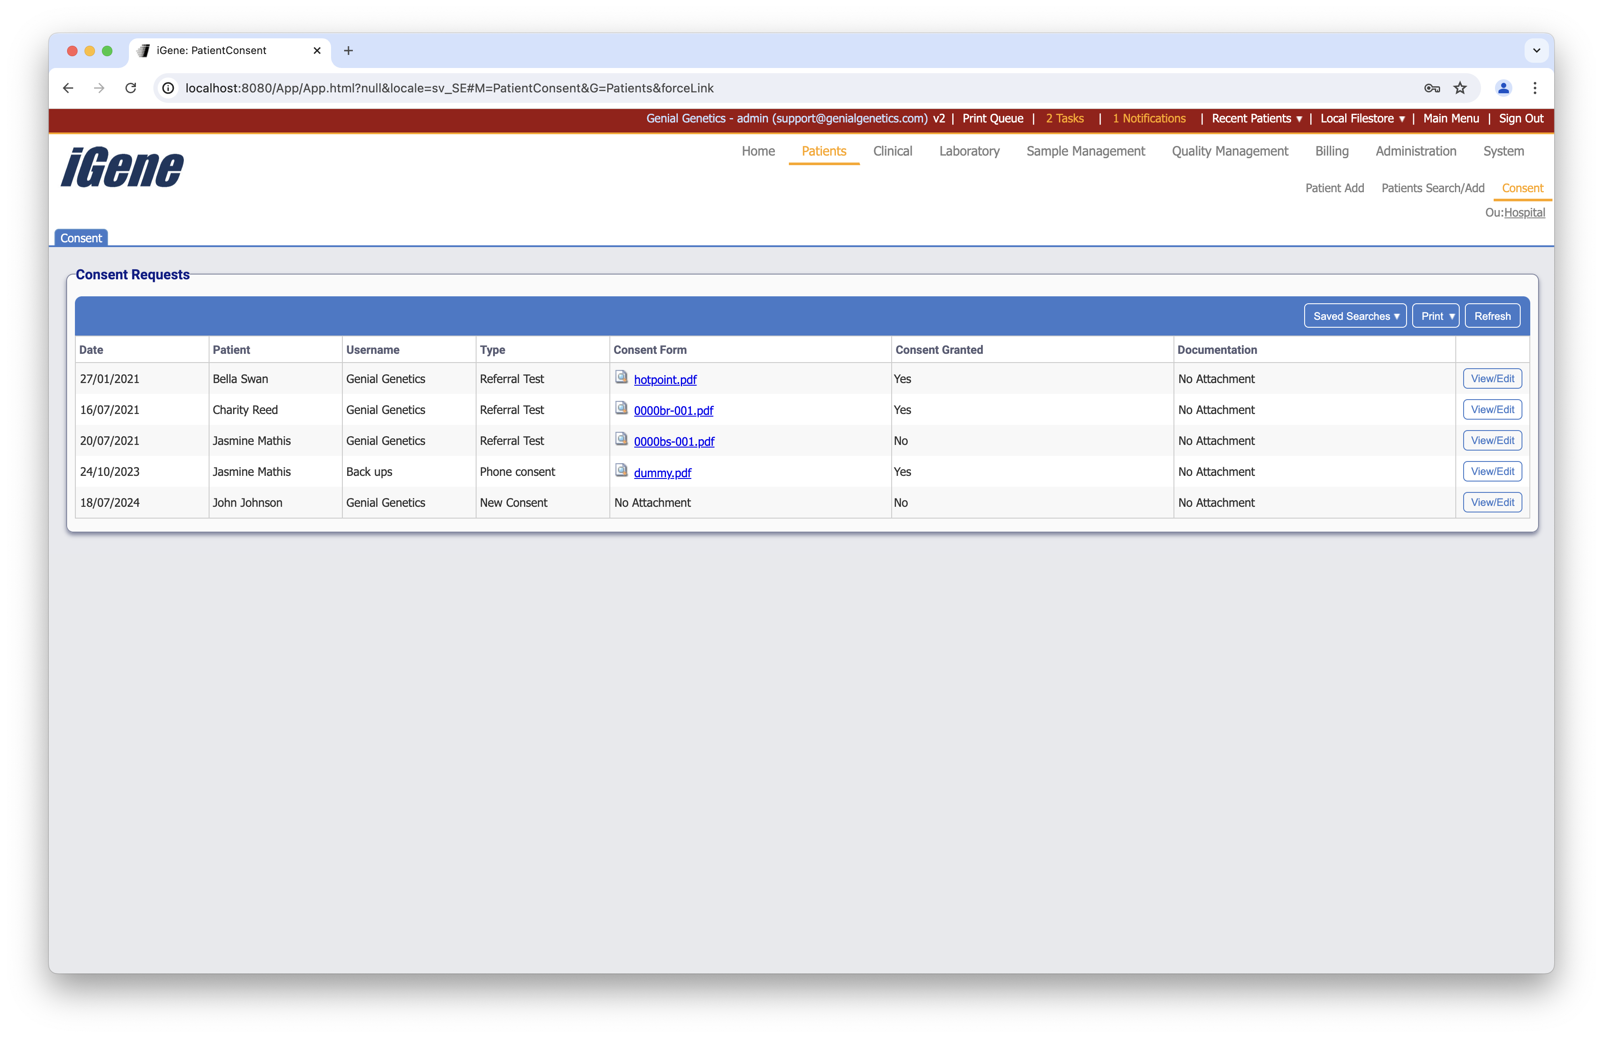The image size is (1603, 1038).
Task: Click the document icon beside dummy.pdf
Action: click(x=621, y=469)
